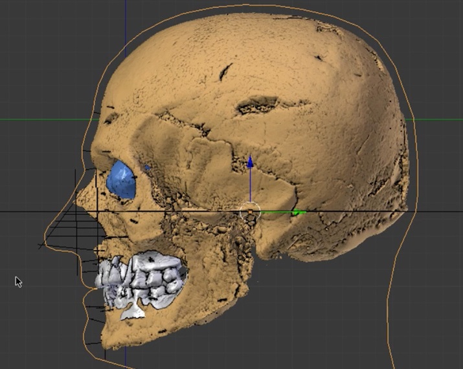463x369 pixels.
Task: Select the blue eyeball sphere object
Action: [121, 179]
